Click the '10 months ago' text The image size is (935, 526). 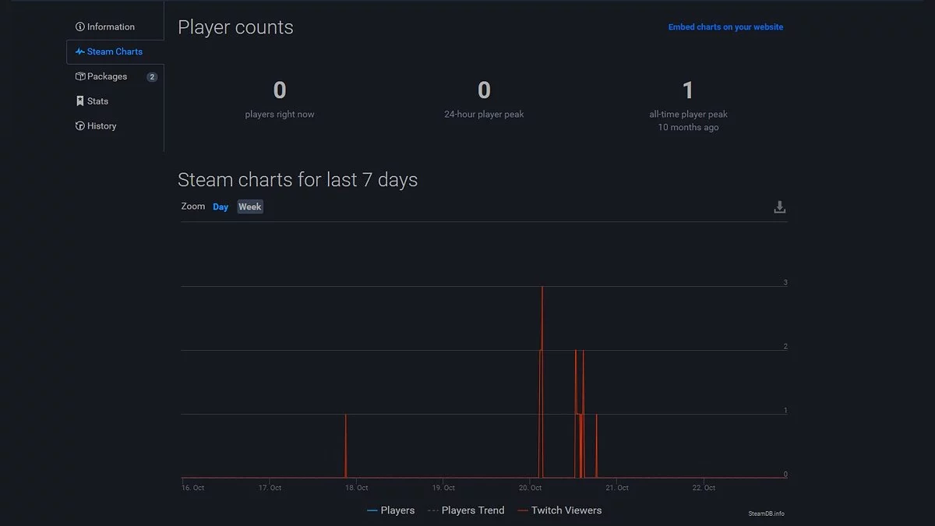click(688, 127)
